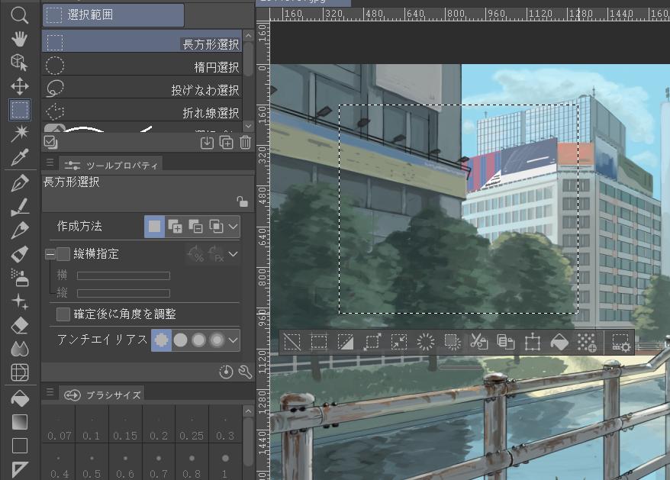
Task: Click Shrink selected area in launcher
Action: click(398, 342)
